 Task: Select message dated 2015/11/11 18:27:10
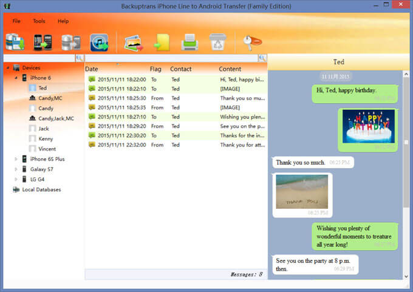[176, 117]
